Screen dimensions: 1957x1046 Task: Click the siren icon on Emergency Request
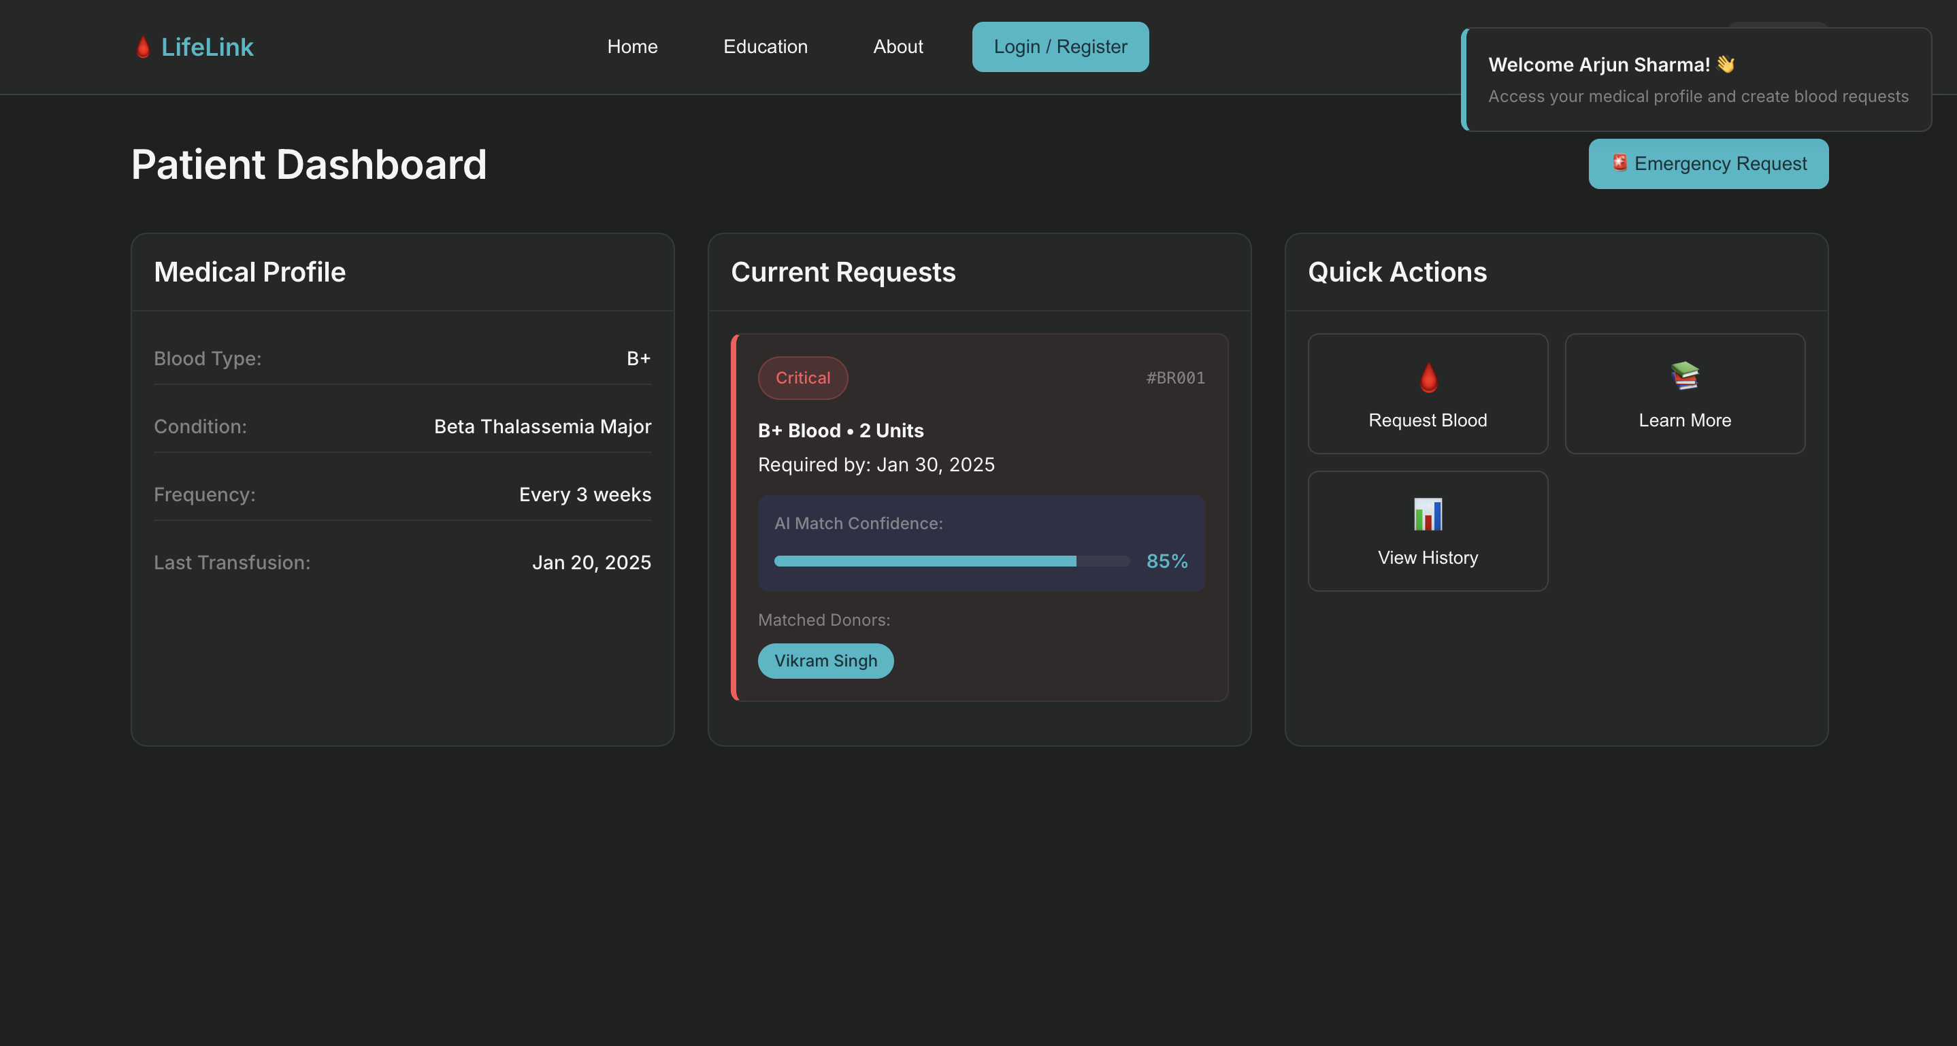tap(1619, 163)
